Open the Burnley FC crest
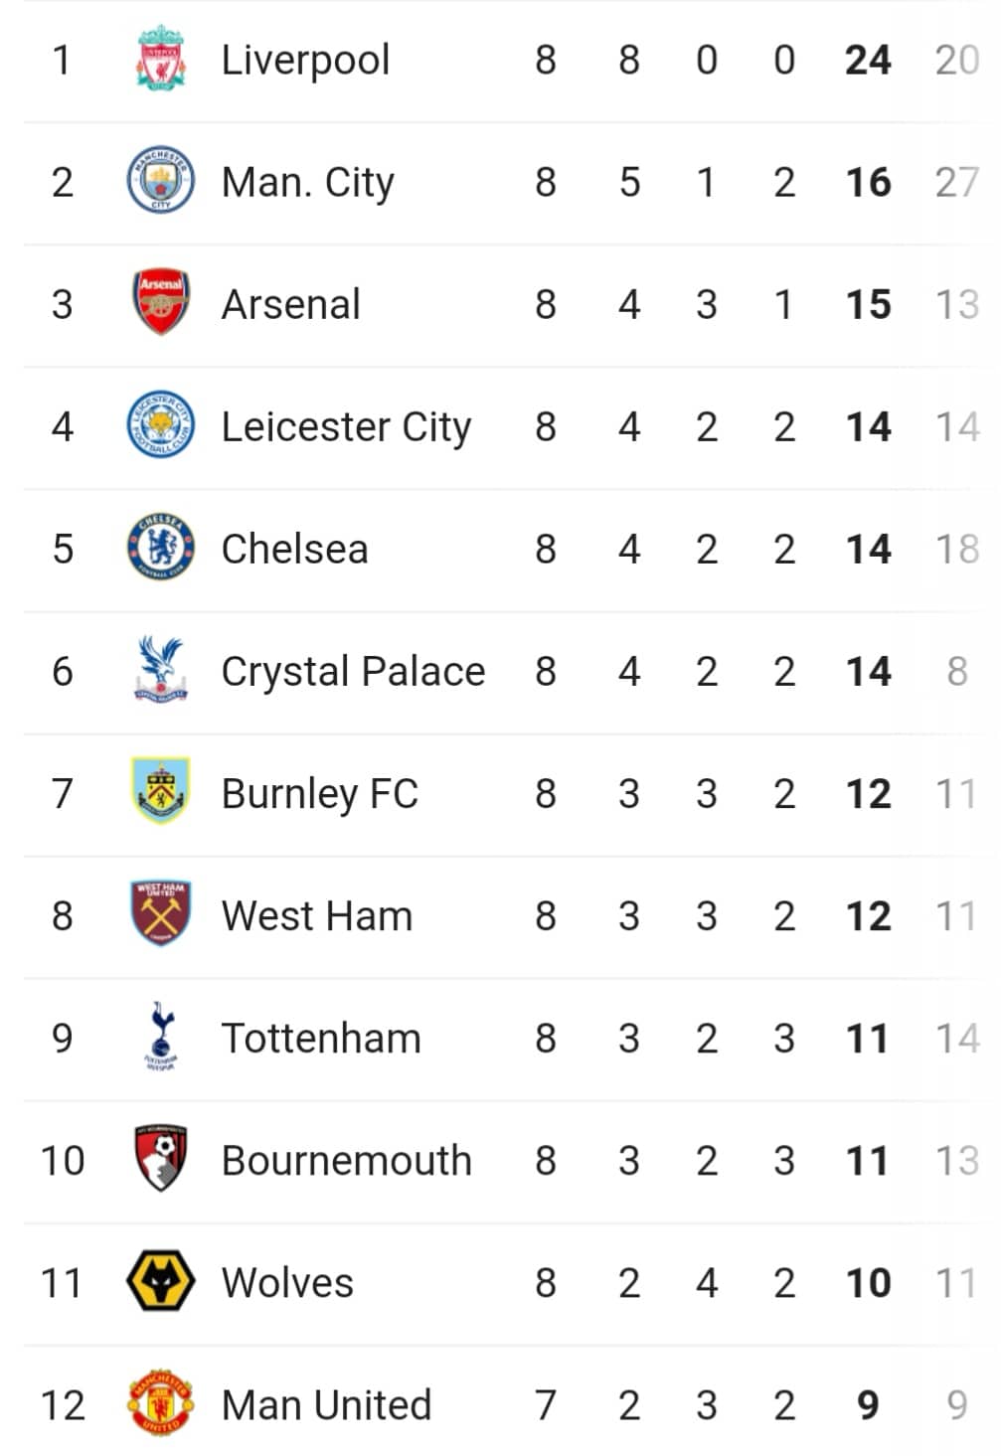This screenshot has width=1001, height=1456. pyautogui.click(x=160, y=792)
